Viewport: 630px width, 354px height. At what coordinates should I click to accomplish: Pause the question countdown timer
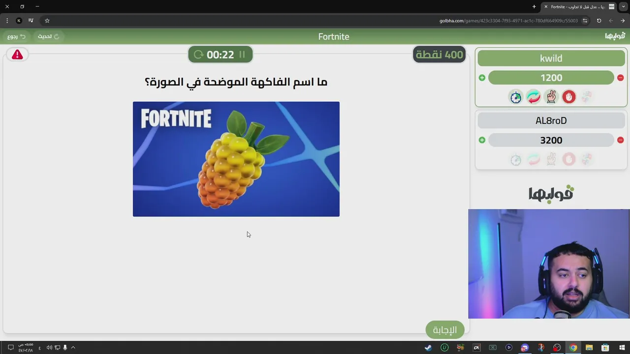pyautogui.click(x=242, y=55)
